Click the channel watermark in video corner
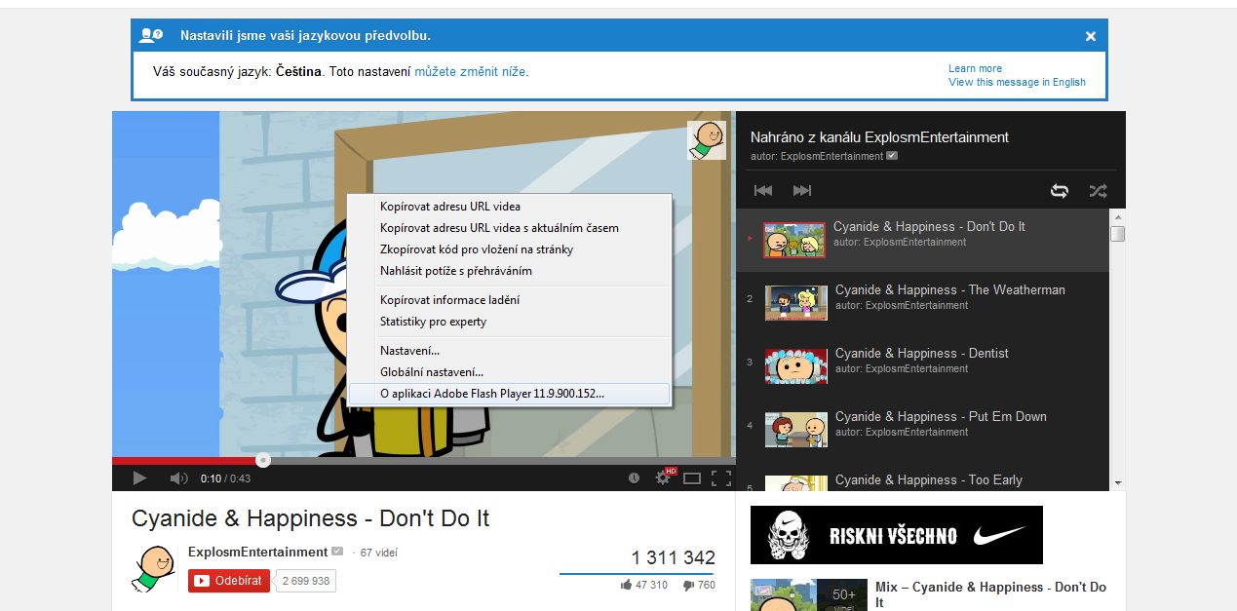Image resolution: width=1237 pixels, height=611 pixels. 707,140
